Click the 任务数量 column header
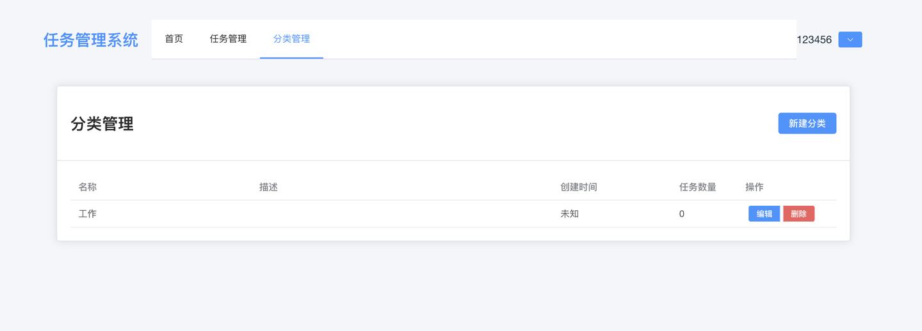 (697, 187)
